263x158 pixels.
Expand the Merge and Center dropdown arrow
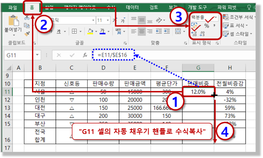pos(184,32)
